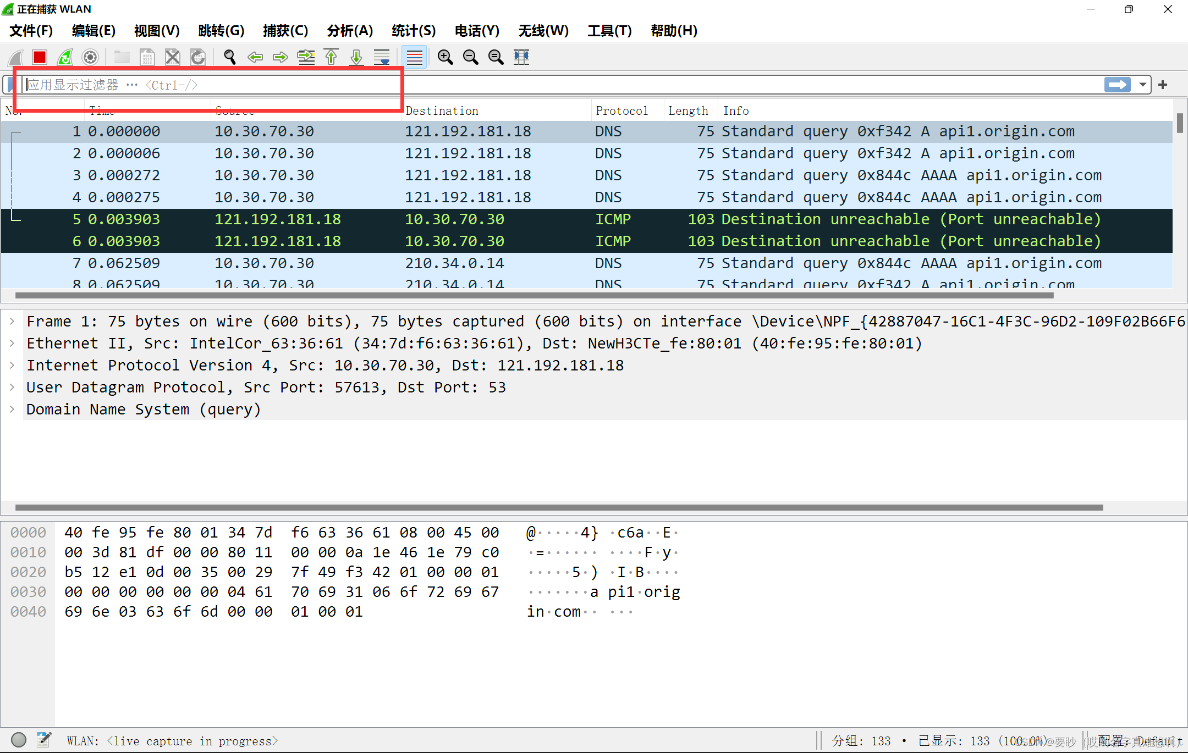Start capturing packets with shark fin icon
This screenshot has height=753, width=1188.
tap(15, 57)
